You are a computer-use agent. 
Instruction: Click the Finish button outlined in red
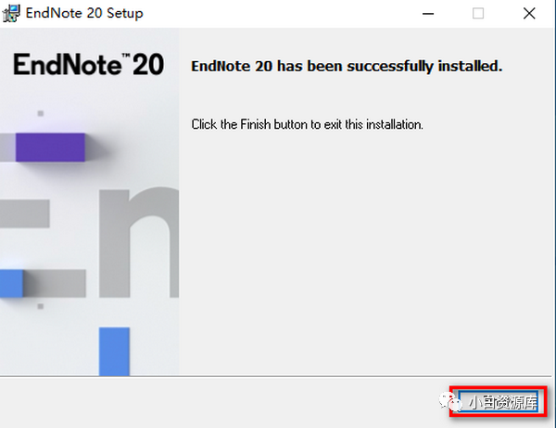tap(499, 401)
